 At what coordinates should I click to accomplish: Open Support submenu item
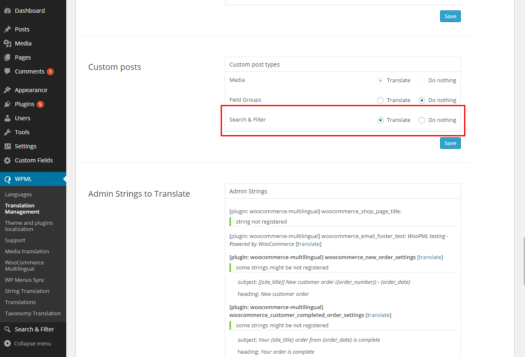(15, 240)
